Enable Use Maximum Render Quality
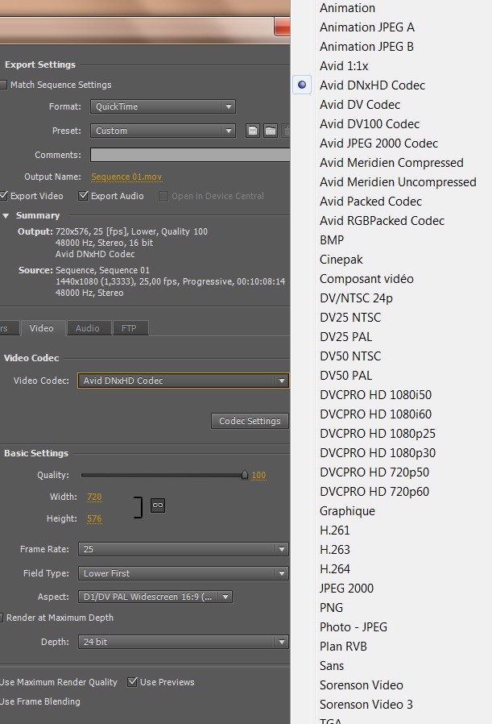492x724 pixels. point(59,682)
